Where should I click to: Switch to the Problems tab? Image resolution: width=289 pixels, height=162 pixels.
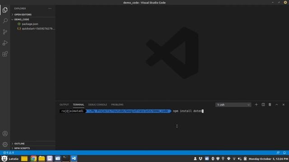click(117, 104)
